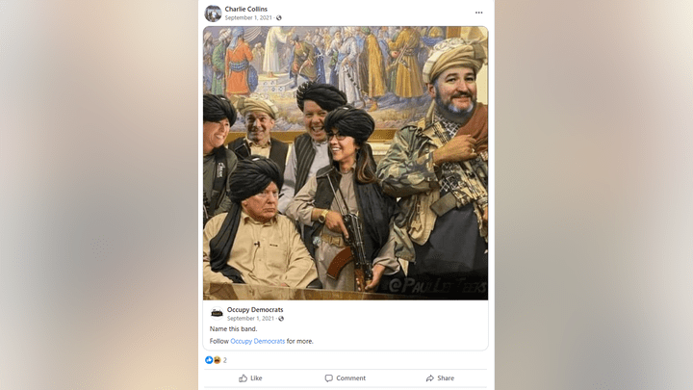Click Charlie Collins profile avatar
Image resolution: width=693 pixels, height=390 pixels.
pyautogui.click(x=213, y=13)
